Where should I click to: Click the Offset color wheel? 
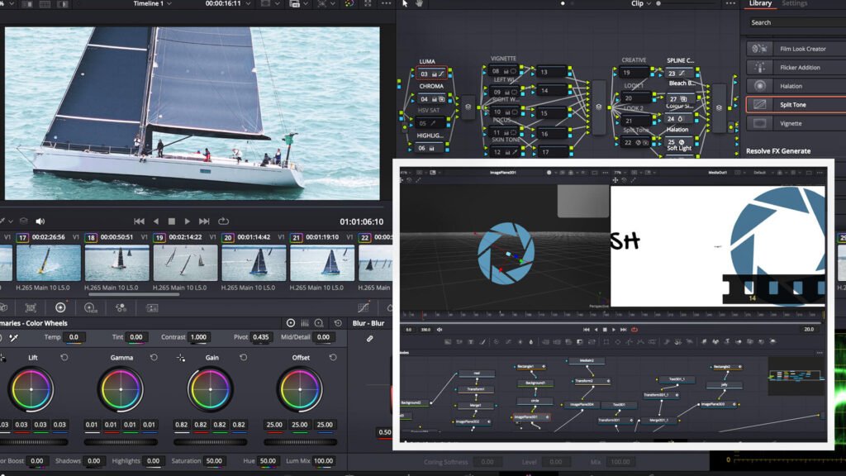click(300, 389)
